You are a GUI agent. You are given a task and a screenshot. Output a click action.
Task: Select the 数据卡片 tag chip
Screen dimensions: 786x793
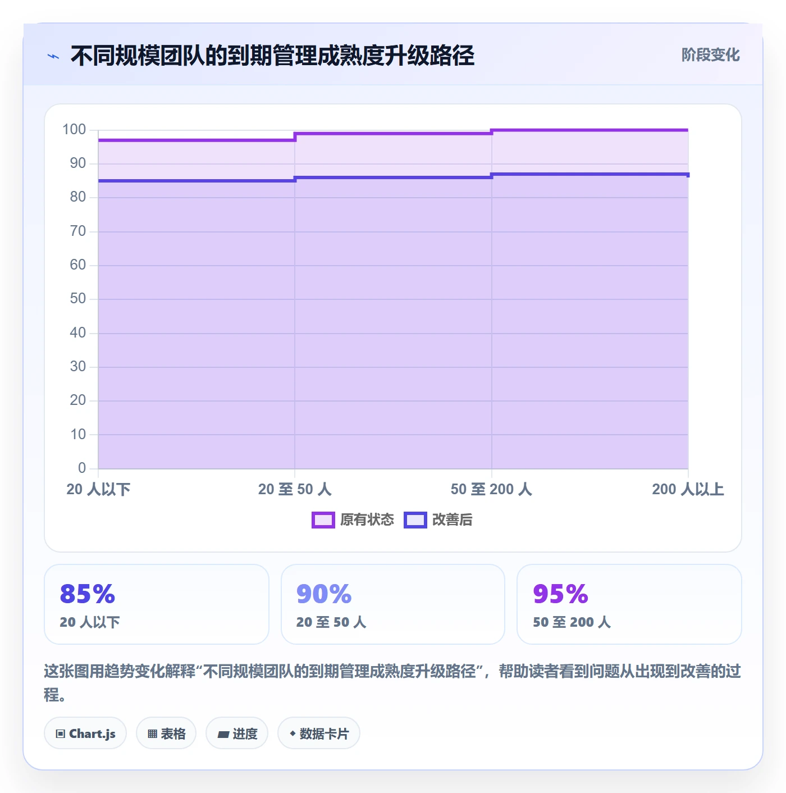[x=319, y=733]
